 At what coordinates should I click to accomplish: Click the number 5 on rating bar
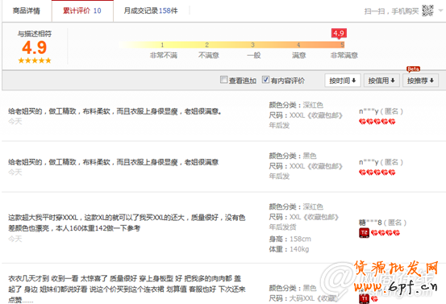(343, 44)
